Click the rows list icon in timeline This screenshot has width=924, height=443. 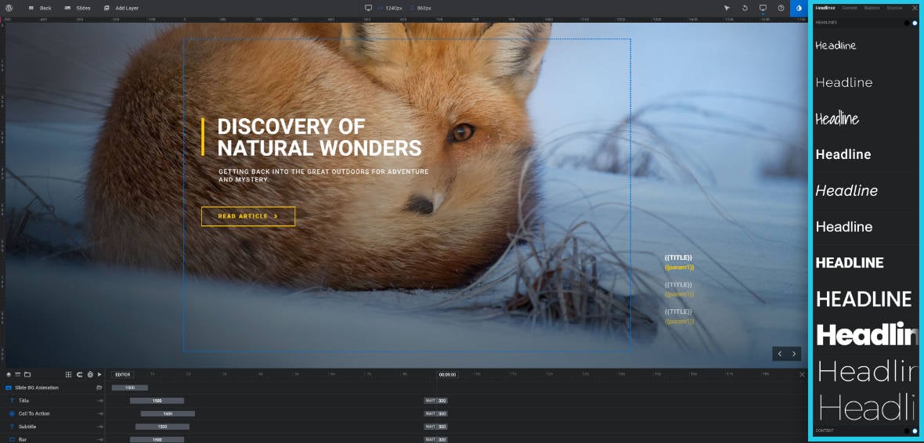coord(18,375)
